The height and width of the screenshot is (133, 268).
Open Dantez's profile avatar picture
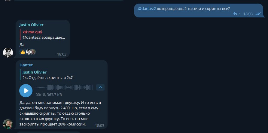tap(8, 124)
